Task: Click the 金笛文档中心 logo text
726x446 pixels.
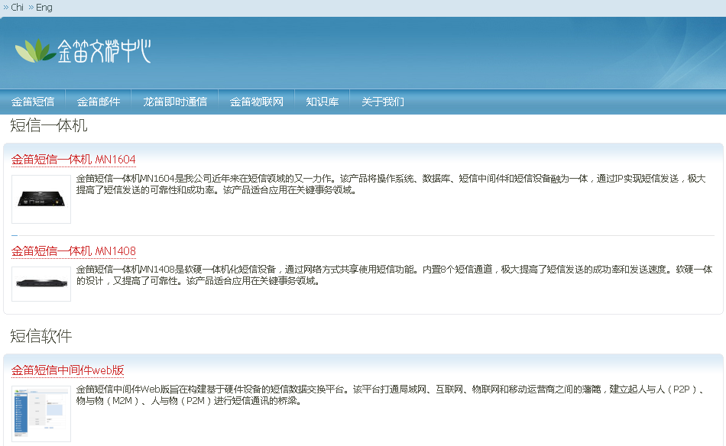Action: 104,51
